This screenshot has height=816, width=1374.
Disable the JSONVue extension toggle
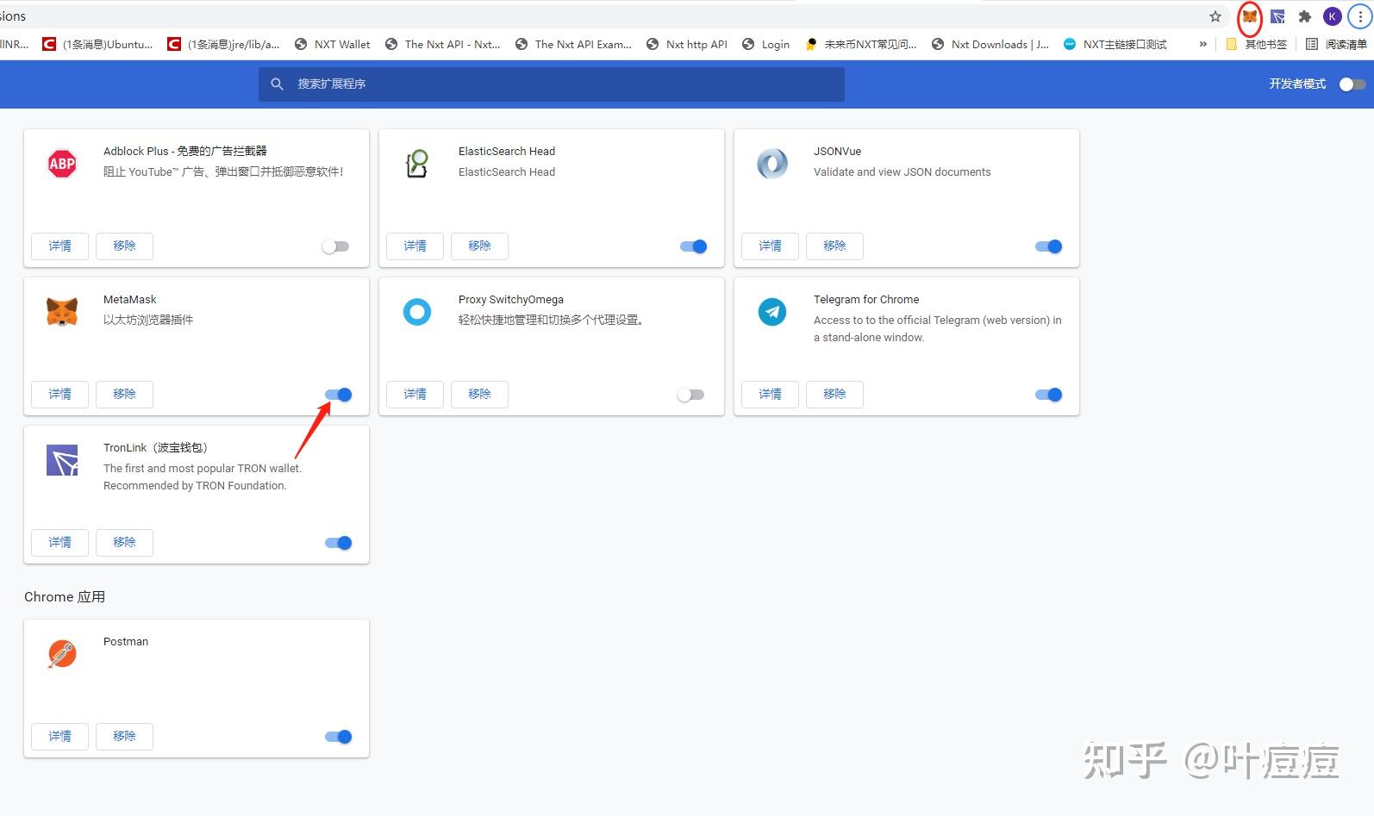click(1049, 246)
